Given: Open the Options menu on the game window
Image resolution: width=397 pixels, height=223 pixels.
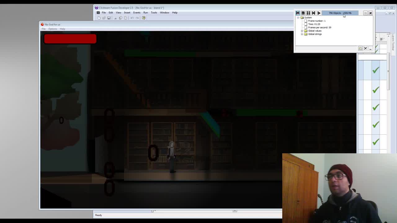Looking at the screenshot, I should coord(52,29).
